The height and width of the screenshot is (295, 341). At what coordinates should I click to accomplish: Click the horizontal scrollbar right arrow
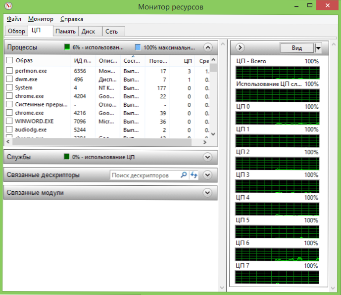point(204,142)
